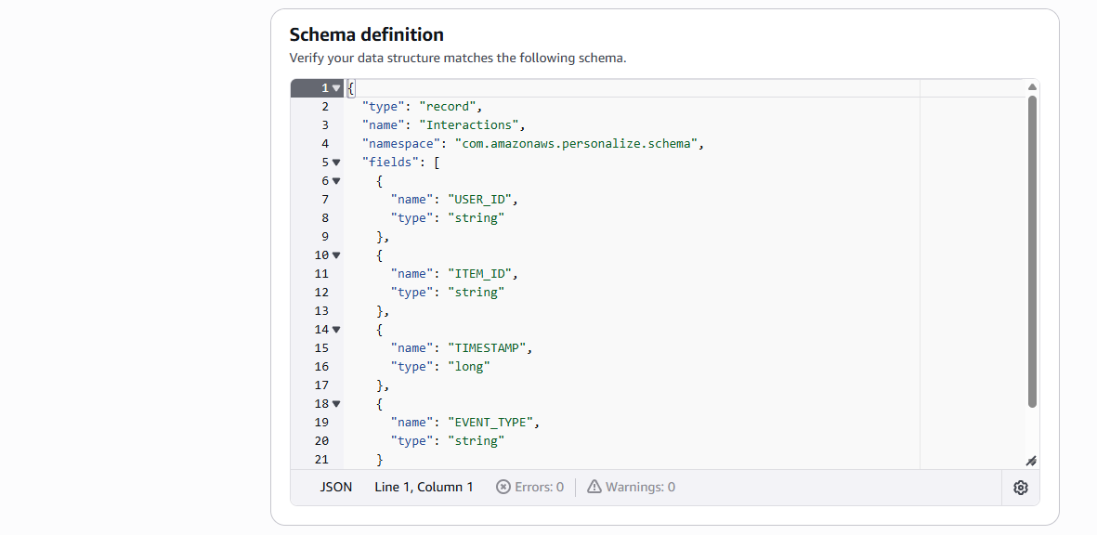Open editor settings via the gear icon
1097x535 pixels.
click(1021, 488)
